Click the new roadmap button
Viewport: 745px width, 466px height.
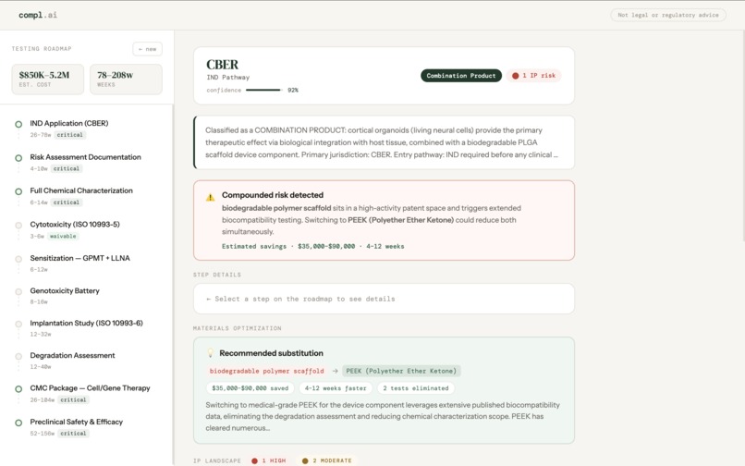pos(147,49)
